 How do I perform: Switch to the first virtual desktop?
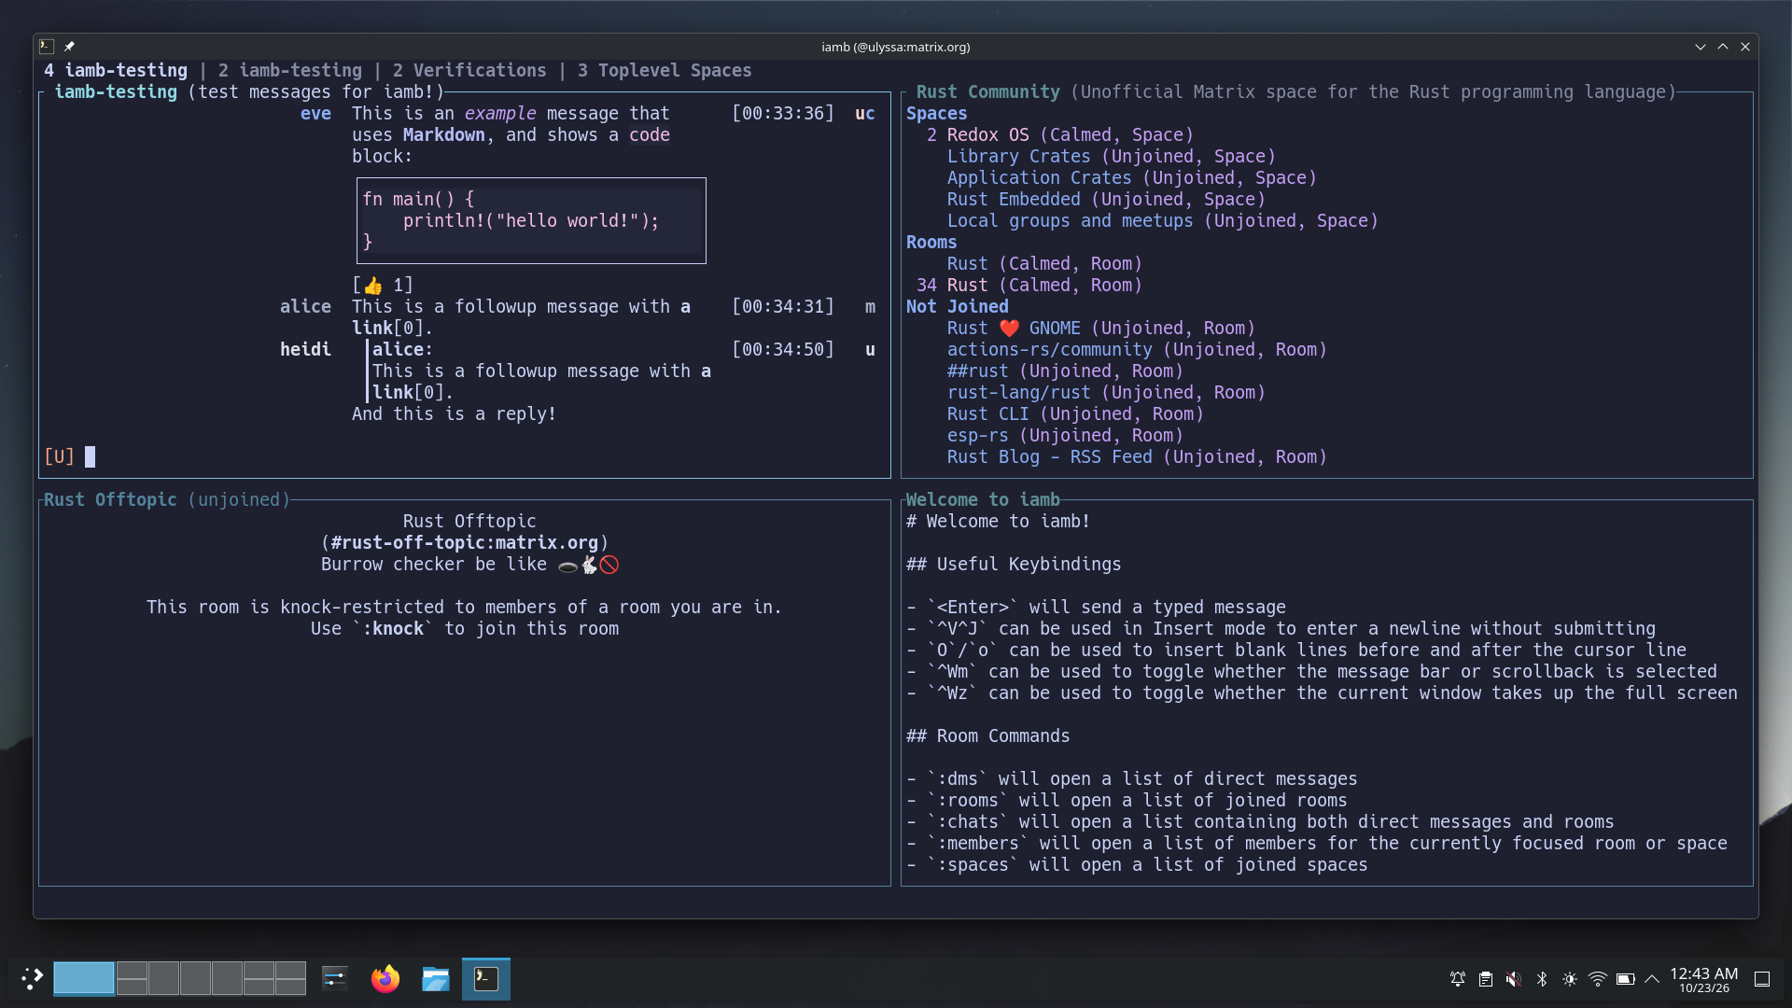click(84, 978)
